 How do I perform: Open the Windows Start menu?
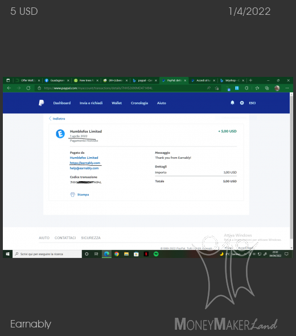coord(7,254)
